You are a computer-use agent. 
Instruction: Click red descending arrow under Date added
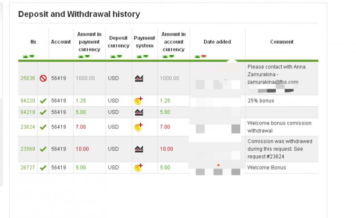pos(204,57)
